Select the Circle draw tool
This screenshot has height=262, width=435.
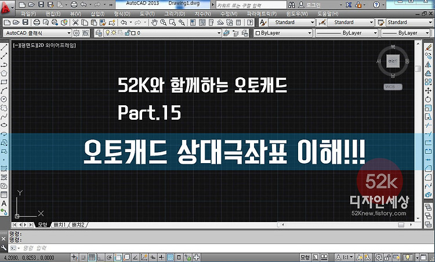click(4, 99)
